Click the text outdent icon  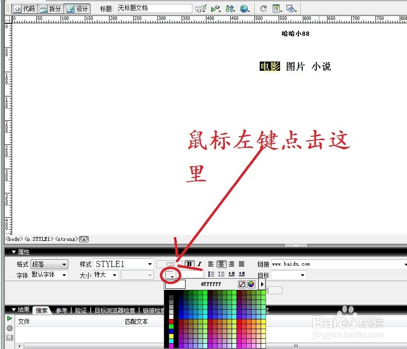coord(232,274)
